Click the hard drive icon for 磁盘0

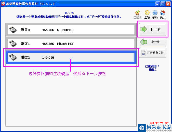13,30
